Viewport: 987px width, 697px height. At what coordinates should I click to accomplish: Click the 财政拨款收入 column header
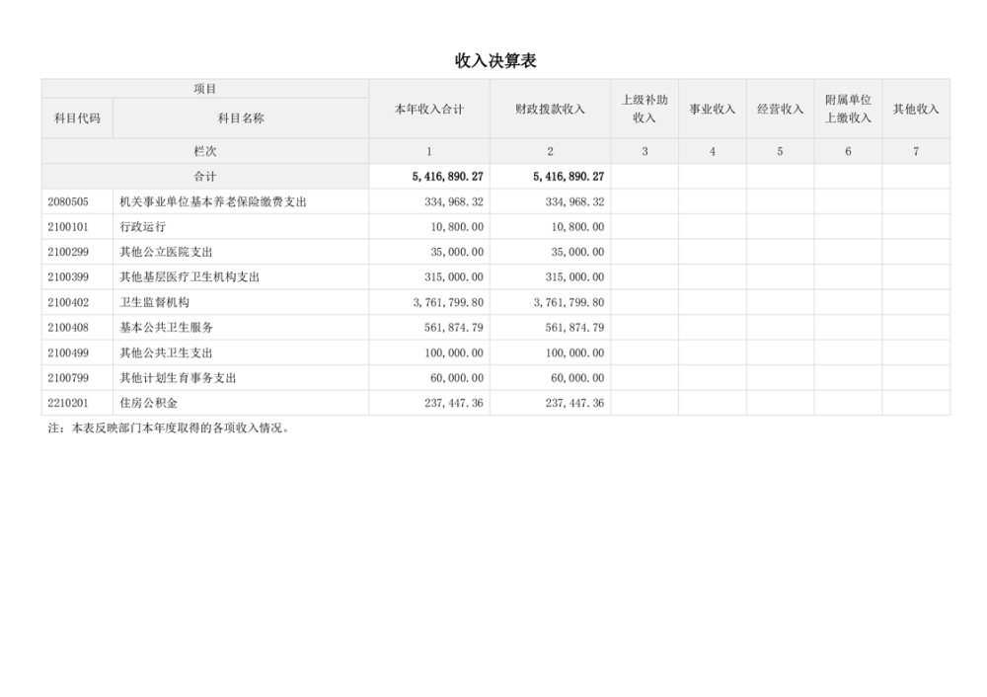tap(550, 110)
